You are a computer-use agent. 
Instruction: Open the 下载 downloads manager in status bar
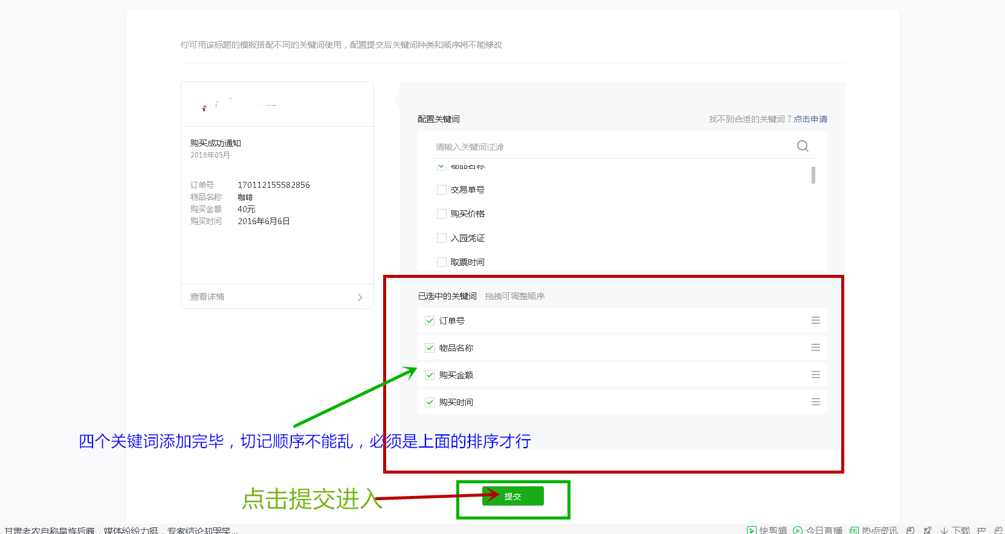point(955,530)
